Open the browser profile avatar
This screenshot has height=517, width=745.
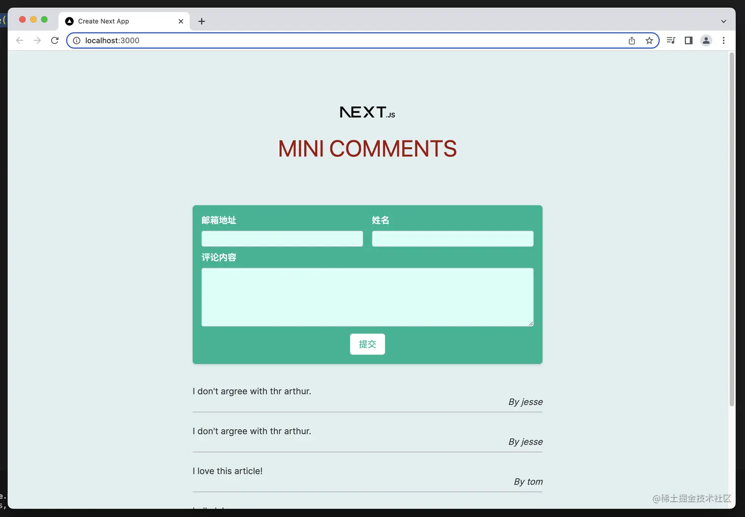[x=706, y=40]
